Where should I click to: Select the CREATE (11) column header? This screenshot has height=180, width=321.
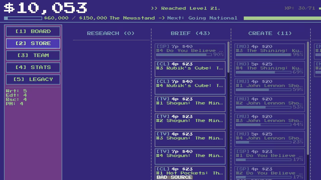270,33
